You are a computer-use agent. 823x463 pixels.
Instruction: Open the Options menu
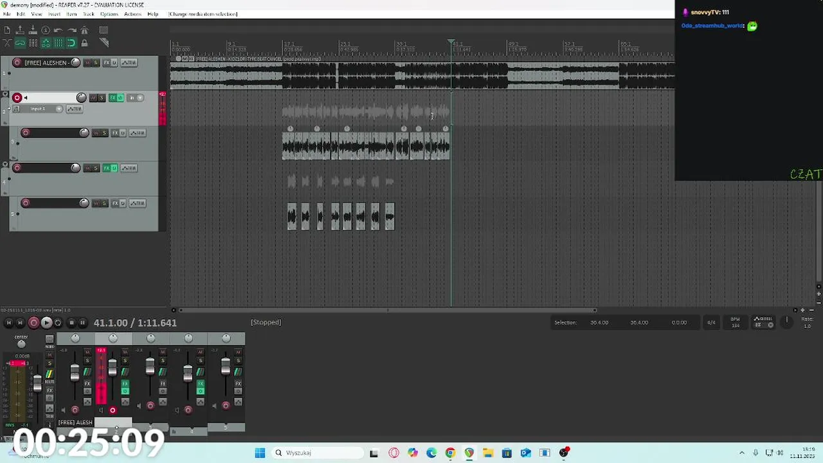pyautogui.click(x=109, y=14)
